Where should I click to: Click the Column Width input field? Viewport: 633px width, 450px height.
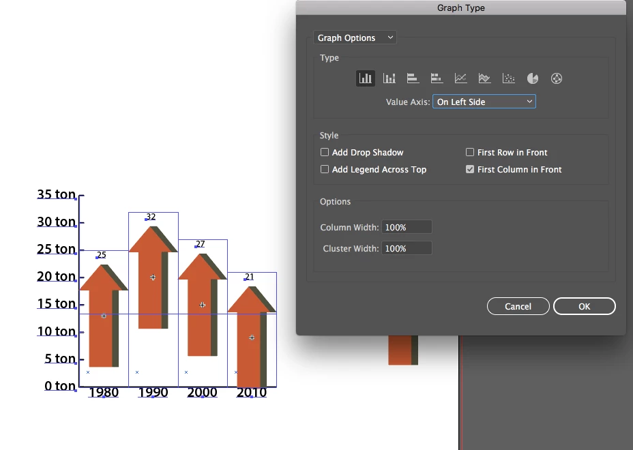pos(407,227)
